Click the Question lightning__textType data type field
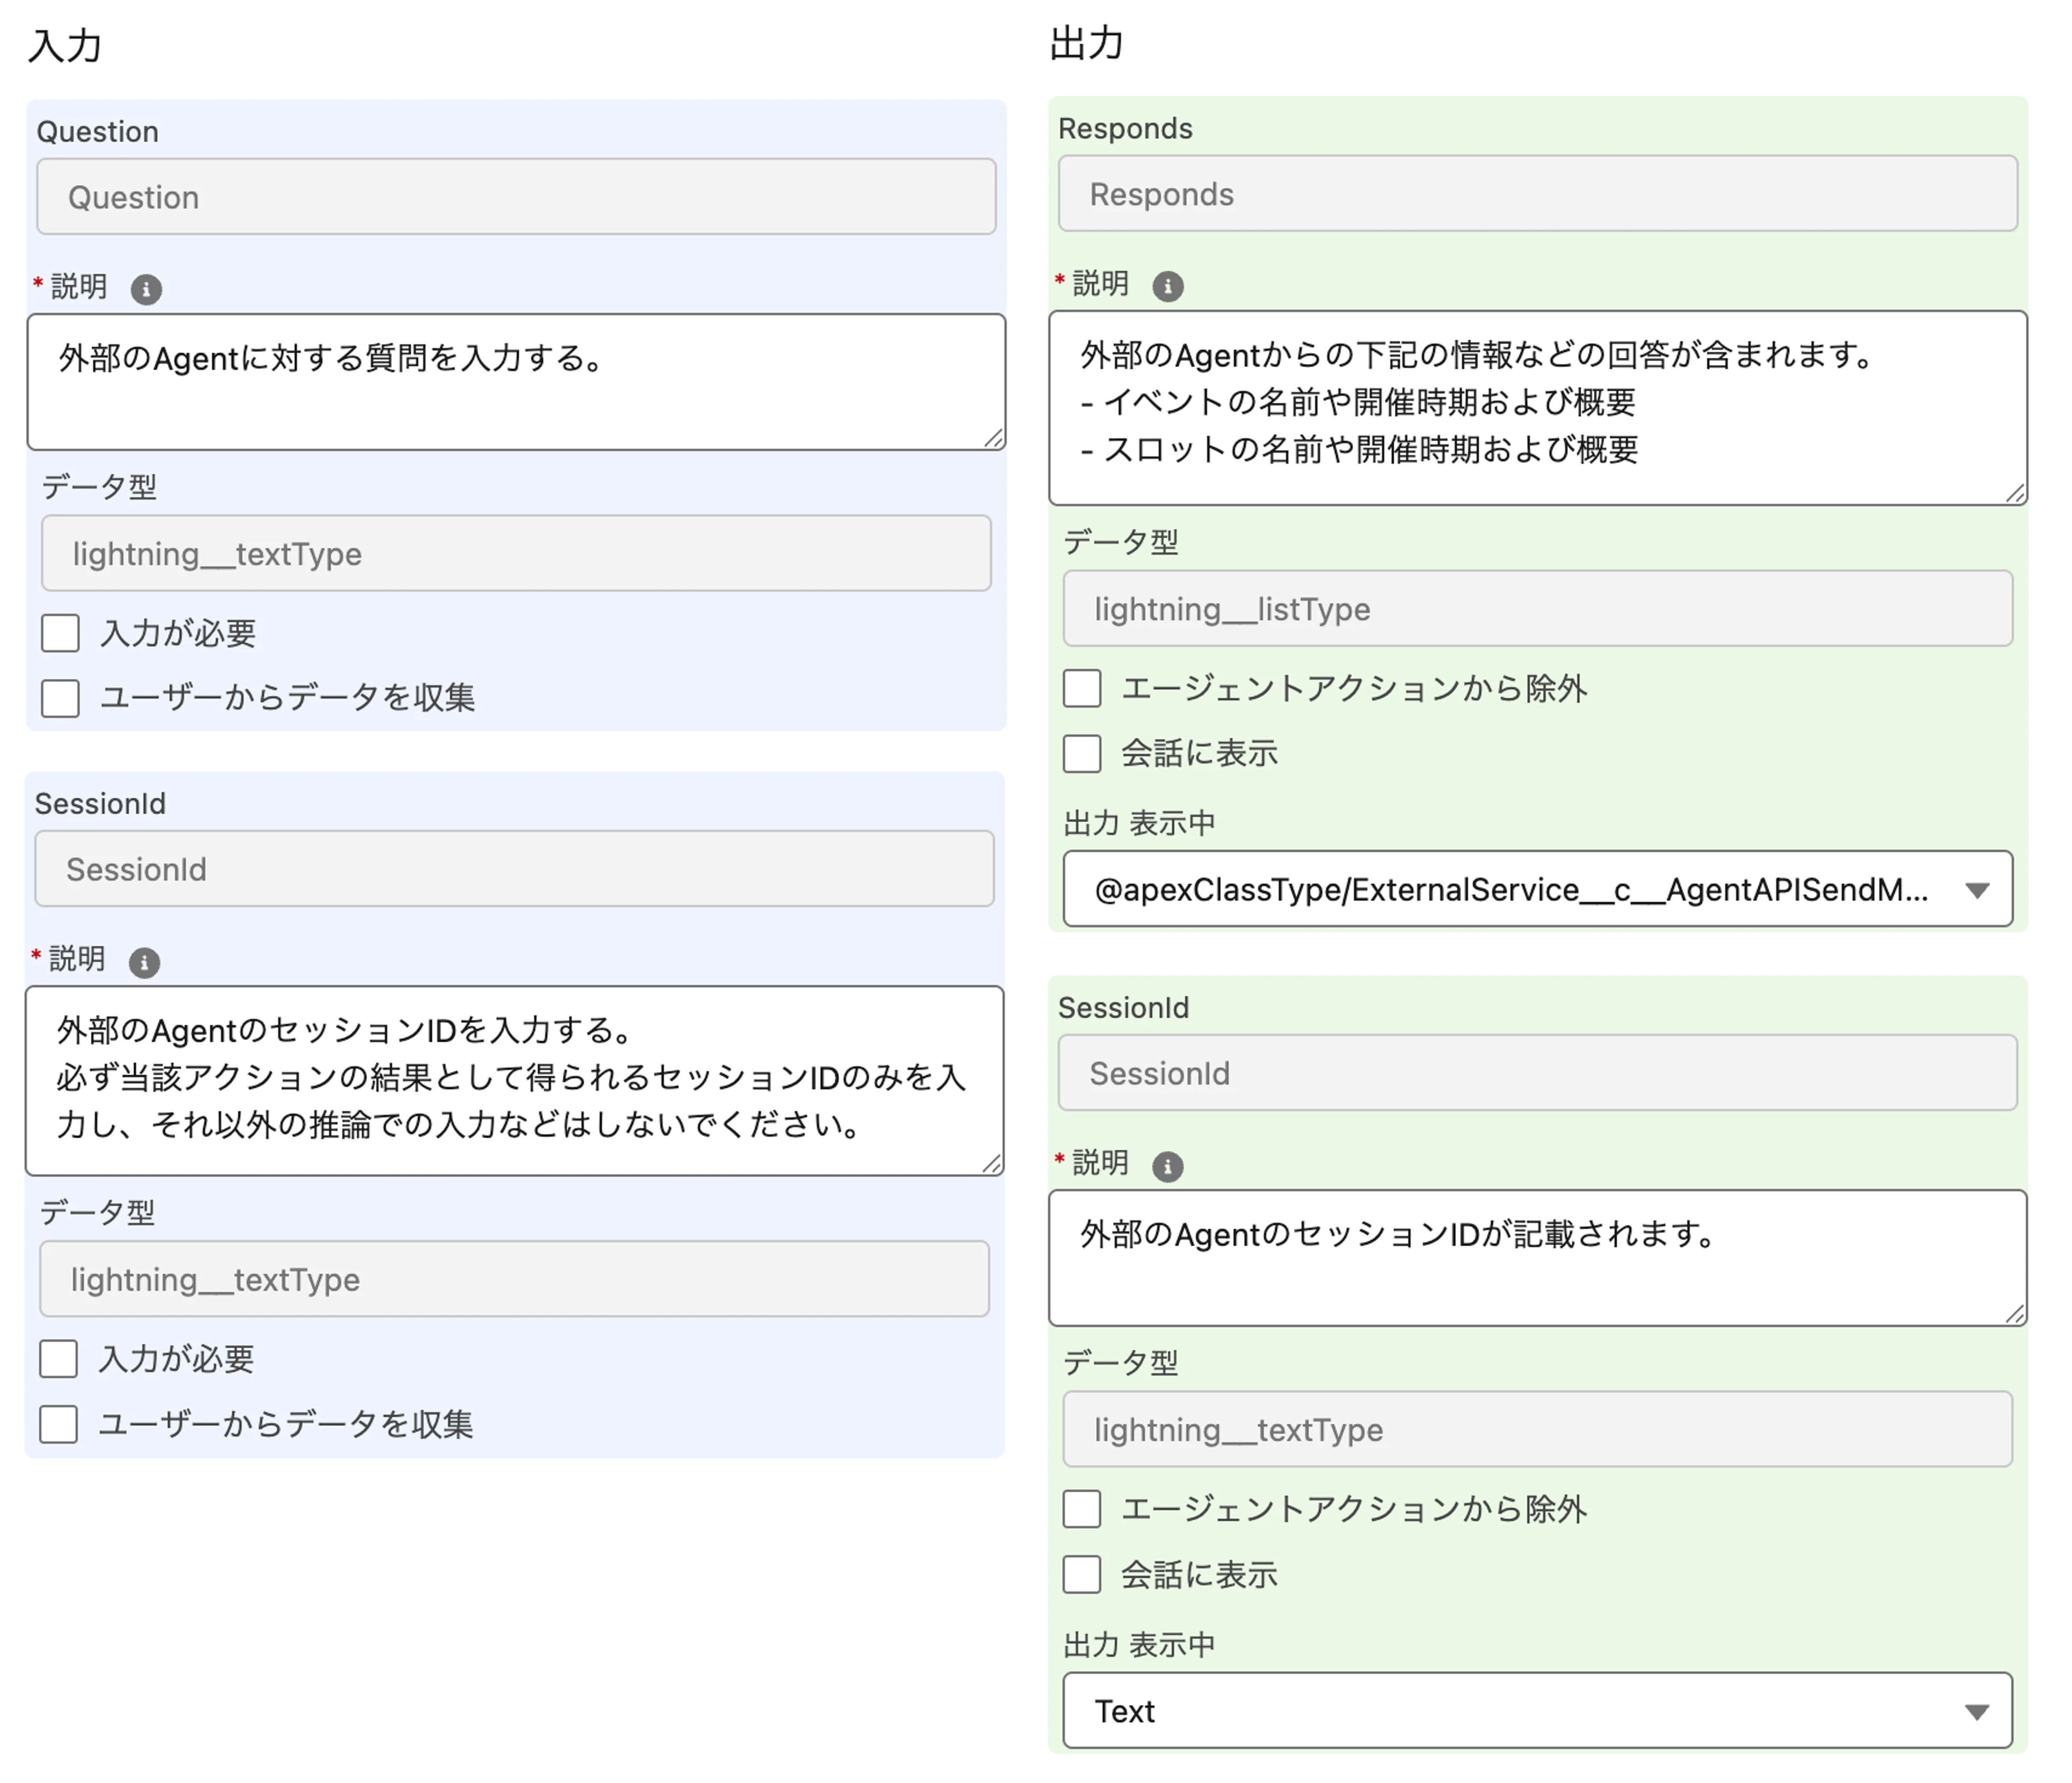This screenshot has width=2072, height=1783. (516, 554)
